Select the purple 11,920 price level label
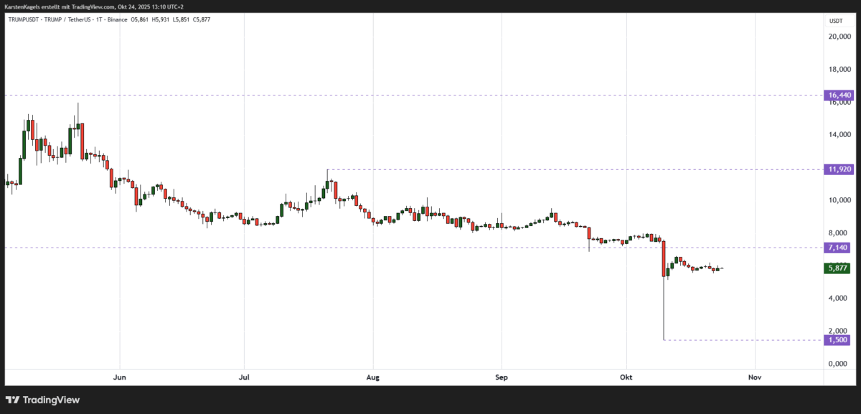861x414 pixels. coord(837,169)
